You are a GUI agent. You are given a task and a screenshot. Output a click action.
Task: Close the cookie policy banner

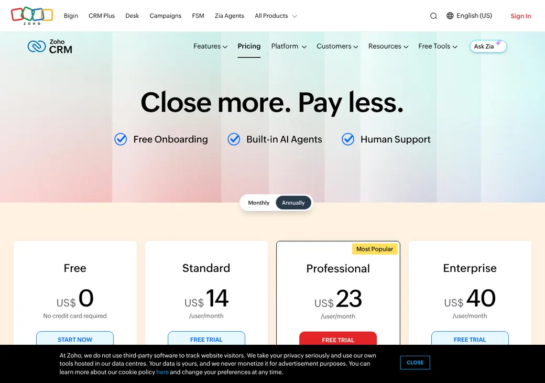coord(415,363)
